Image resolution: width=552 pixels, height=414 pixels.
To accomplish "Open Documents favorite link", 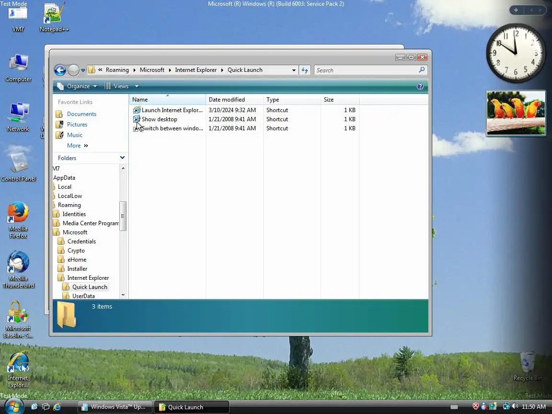I will pyautogui.click(x=81, y=114).
